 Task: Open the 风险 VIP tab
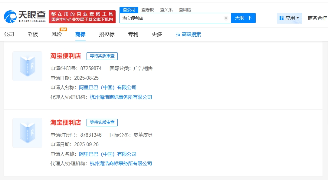click(x=57, y=34)
